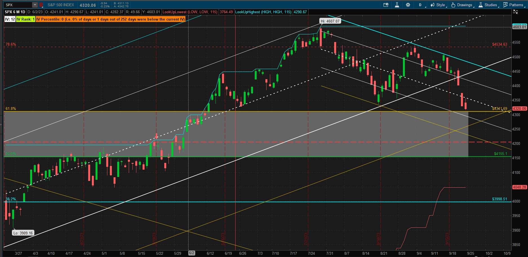The image size is (528, 257).
Task: Click the 10/9 date on time axis
Action: (507, 253)
